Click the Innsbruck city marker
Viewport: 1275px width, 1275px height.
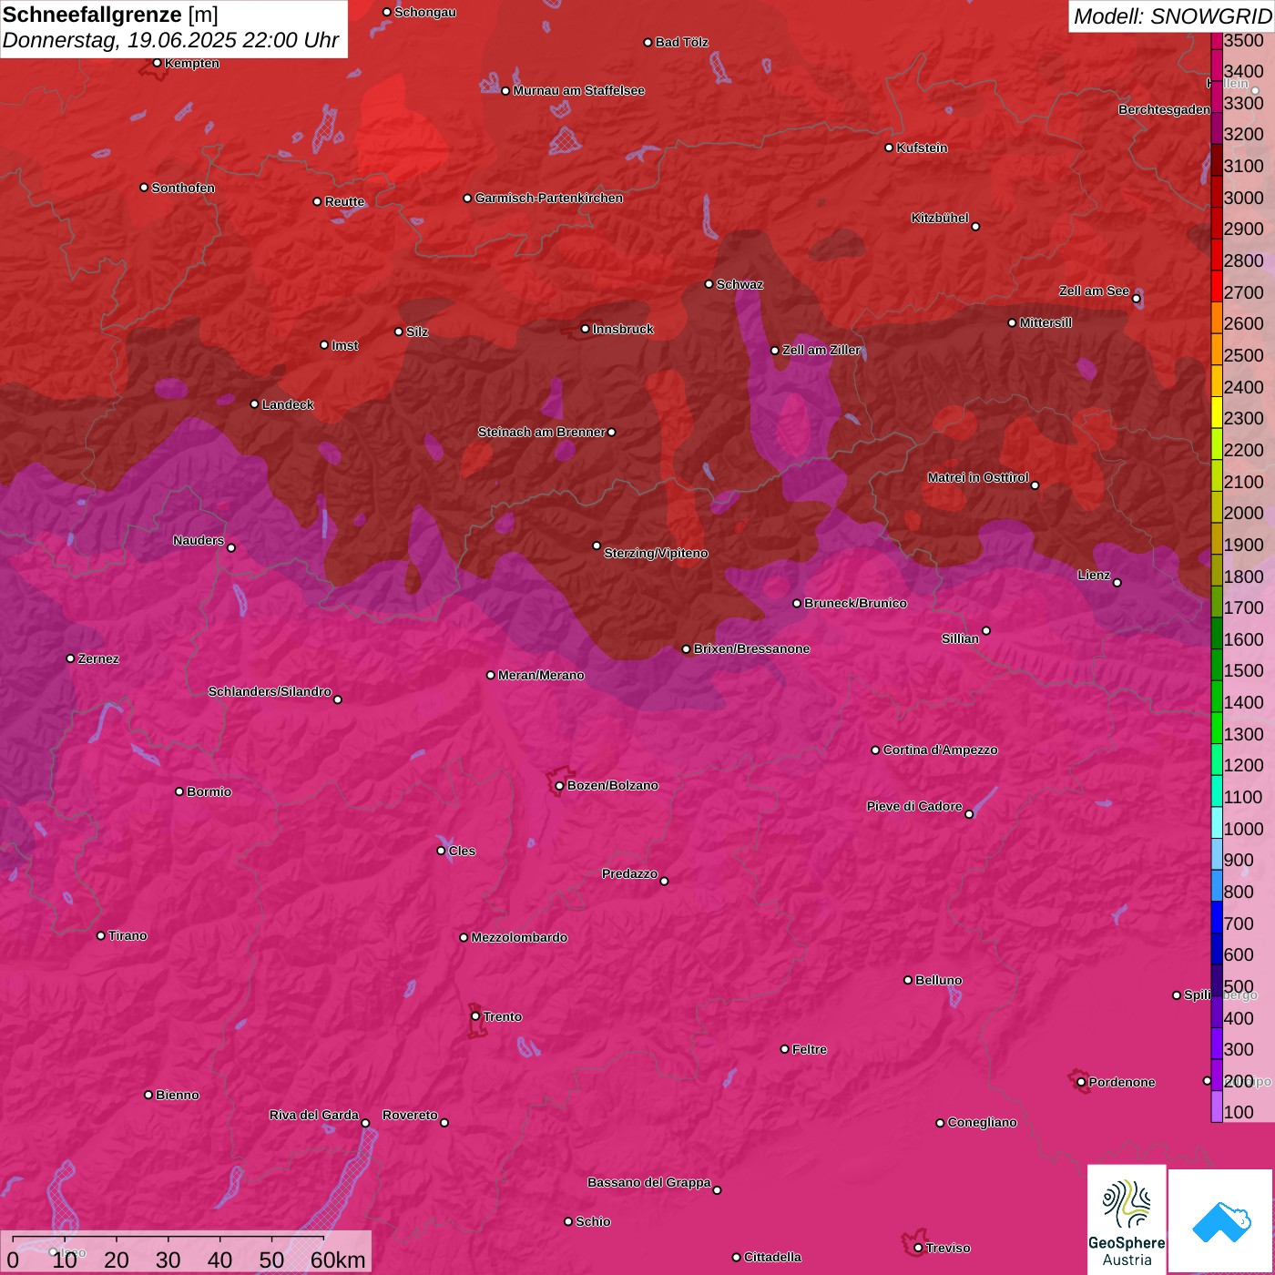(x=586, y=329)
